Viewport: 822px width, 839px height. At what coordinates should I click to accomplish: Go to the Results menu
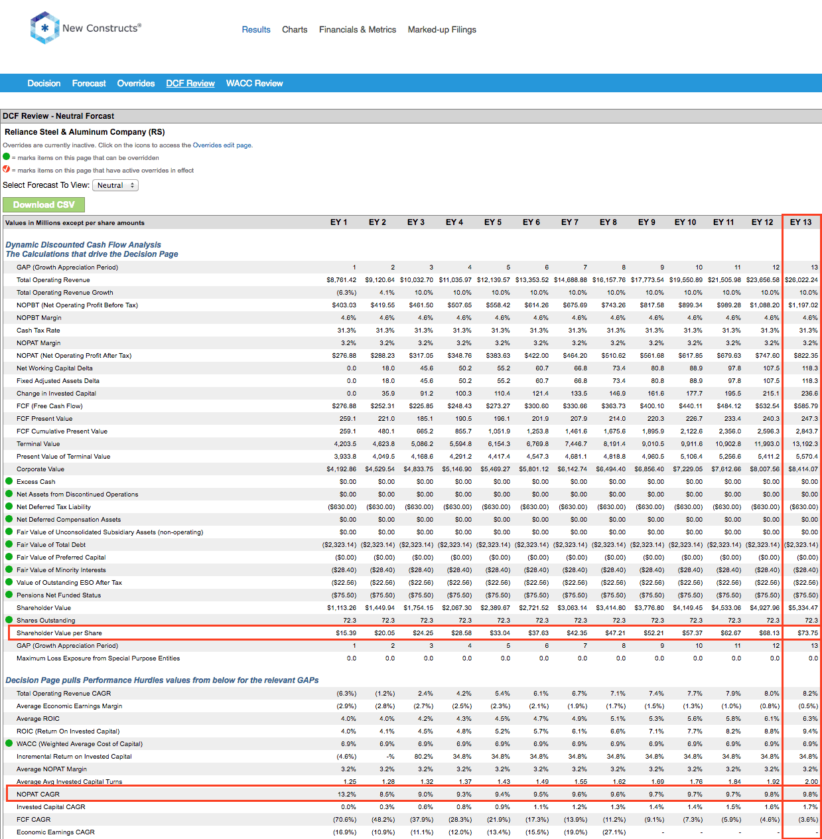[256, 30]
